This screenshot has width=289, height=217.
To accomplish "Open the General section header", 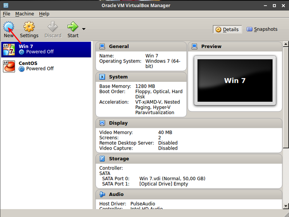I will click(141, 46).
